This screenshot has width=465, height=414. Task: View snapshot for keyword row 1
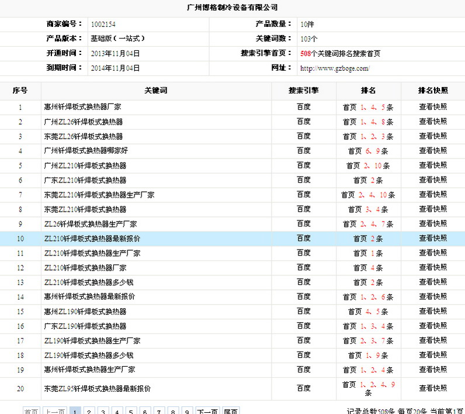tap(433, 107)
